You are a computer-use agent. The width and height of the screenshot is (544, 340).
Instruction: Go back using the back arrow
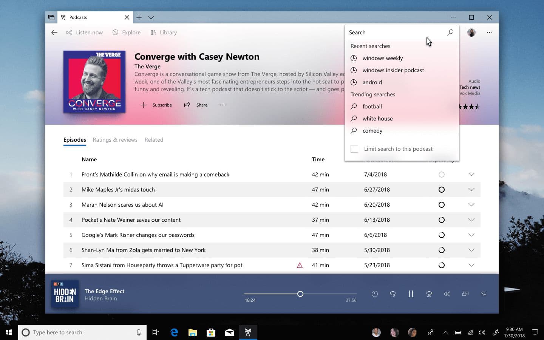pyautogui.click(x=54, y=32)
